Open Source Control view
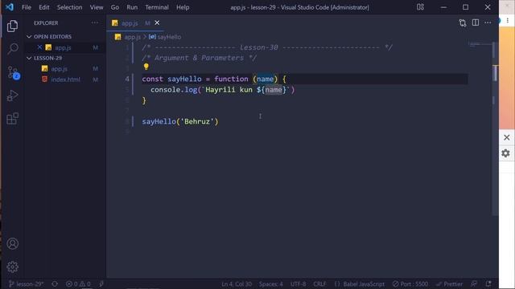 [13, 73]
